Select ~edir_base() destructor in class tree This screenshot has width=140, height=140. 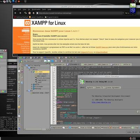click(42, 74)
